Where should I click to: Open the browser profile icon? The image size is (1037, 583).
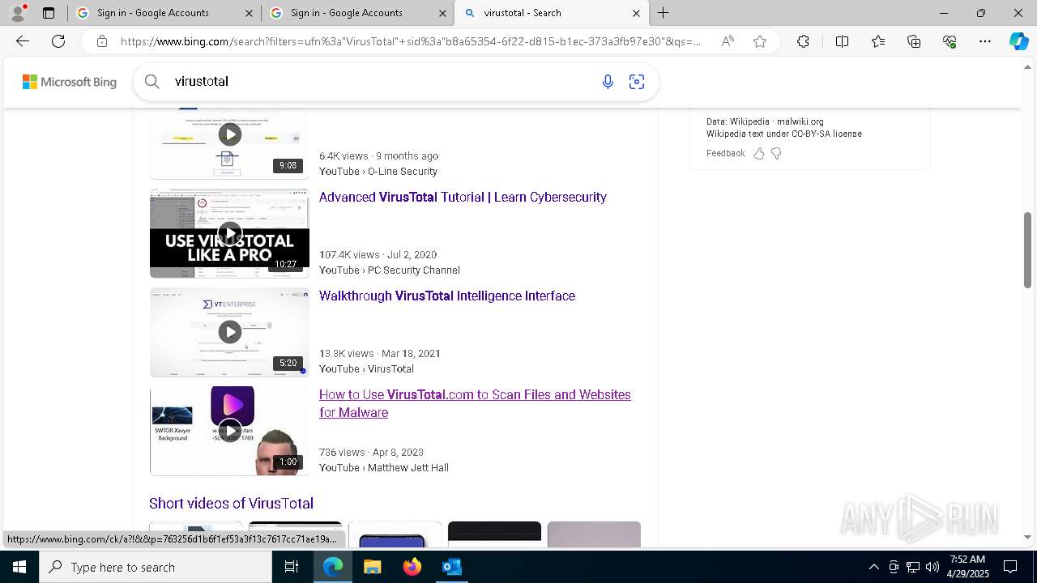pyautogui.click(x=17, y=13)
